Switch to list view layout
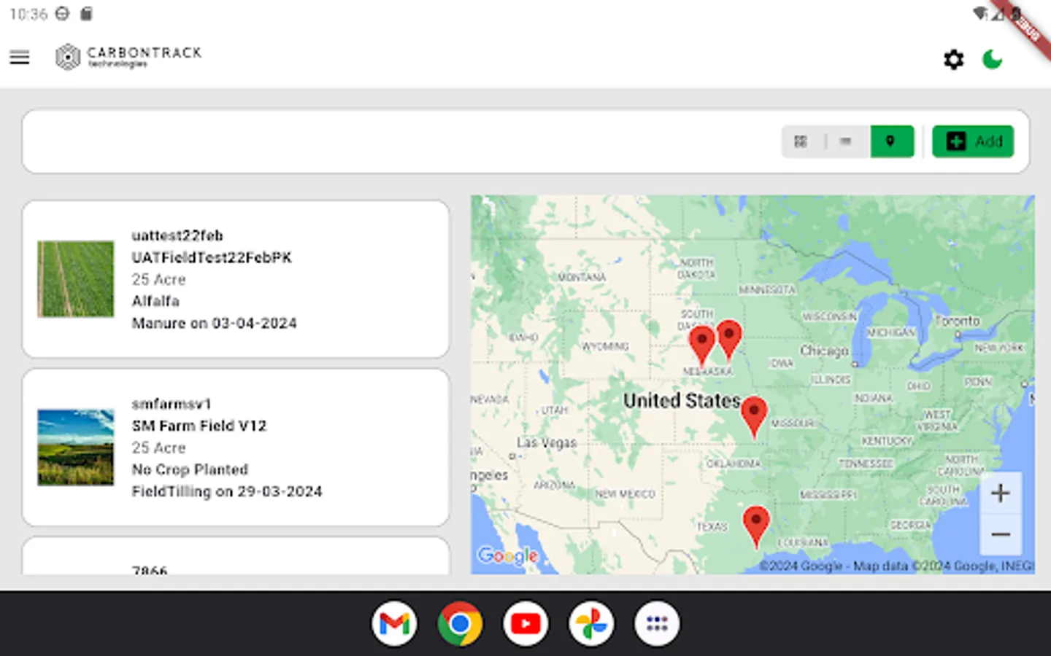 click(845, 141)
